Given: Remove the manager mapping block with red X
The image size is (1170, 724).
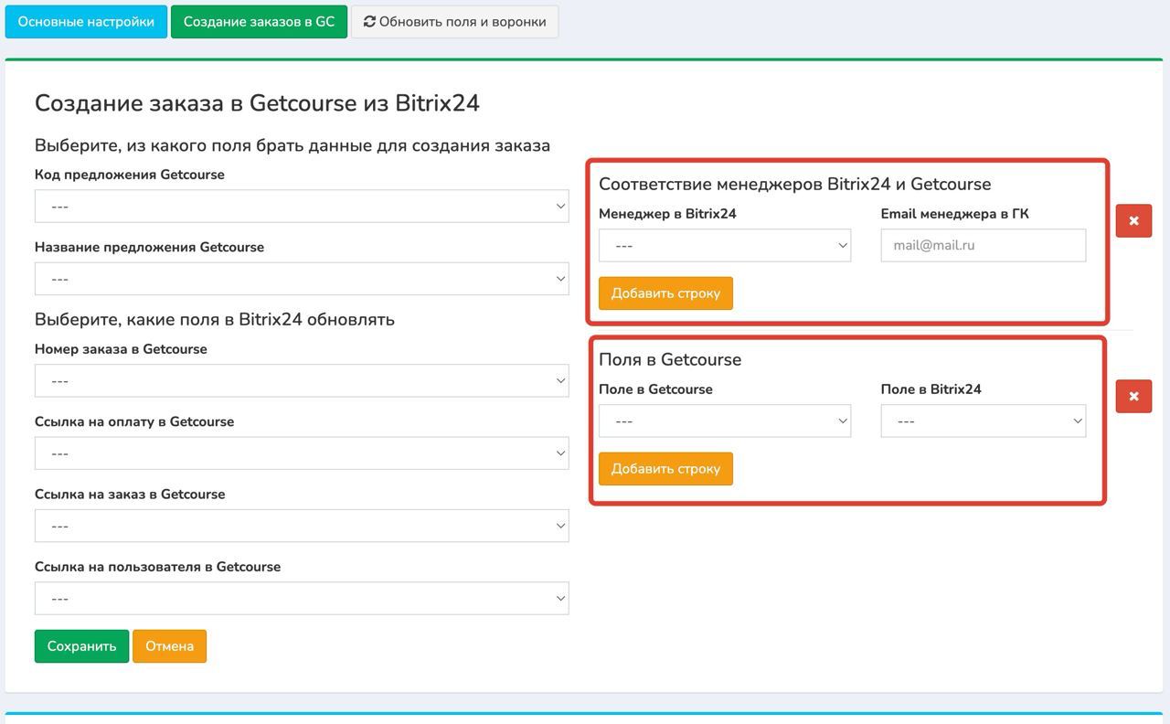Looking at the screenshot, I should pyautogui.click(x=1133, y=221).
